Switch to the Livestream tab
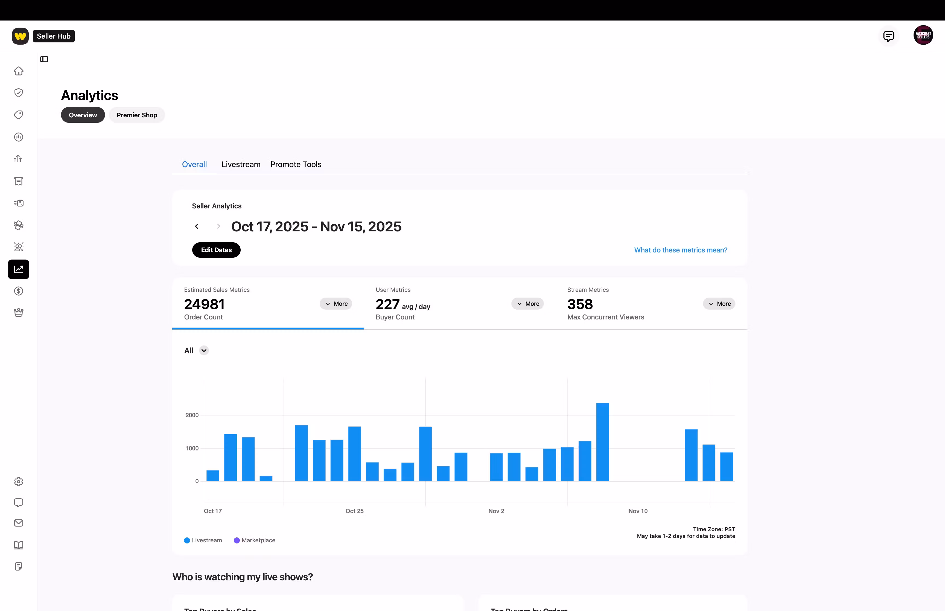The image size is (945, 611). tap(241, 164)
